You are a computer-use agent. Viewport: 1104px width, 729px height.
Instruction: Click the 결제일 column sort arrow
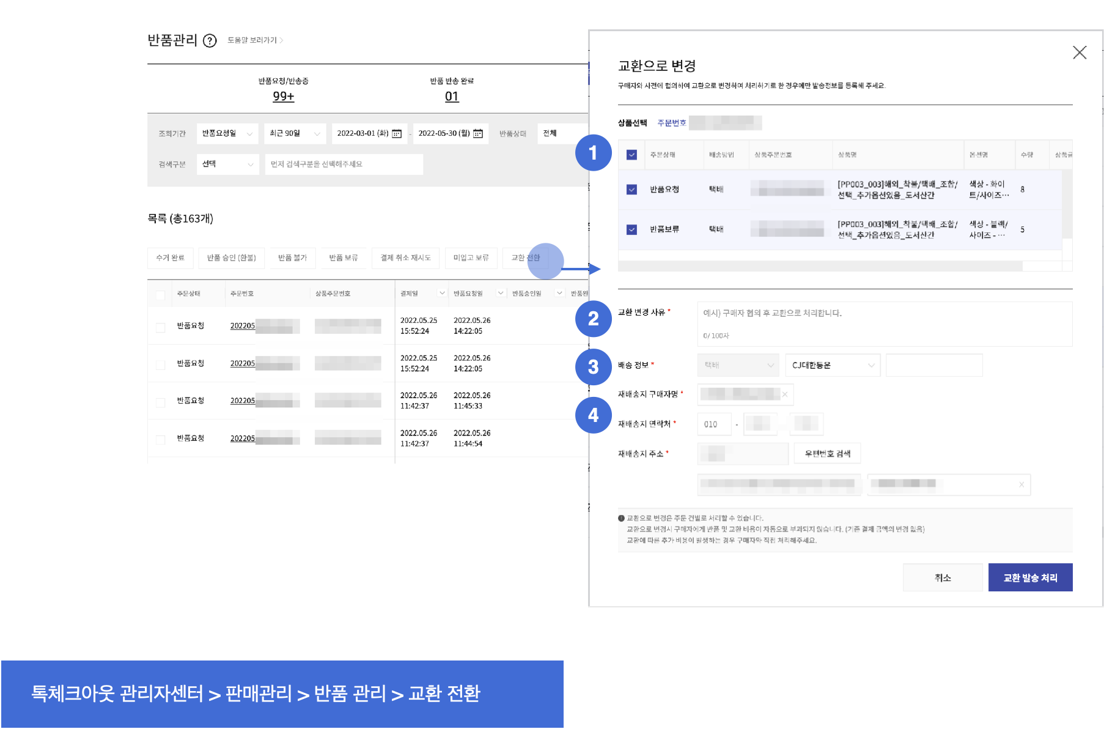pyautogui.click(x=441, y=294)
